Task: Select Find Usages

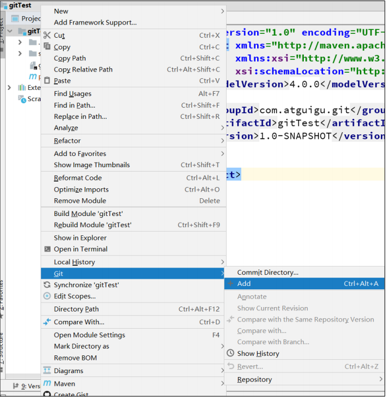Action: tap(133, 94)
